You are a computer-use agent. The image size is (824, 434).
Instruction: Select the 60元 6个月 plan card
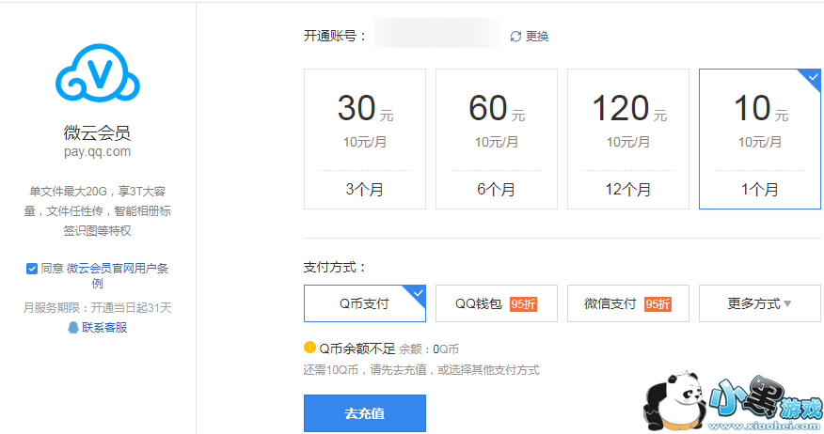point(496,139)
